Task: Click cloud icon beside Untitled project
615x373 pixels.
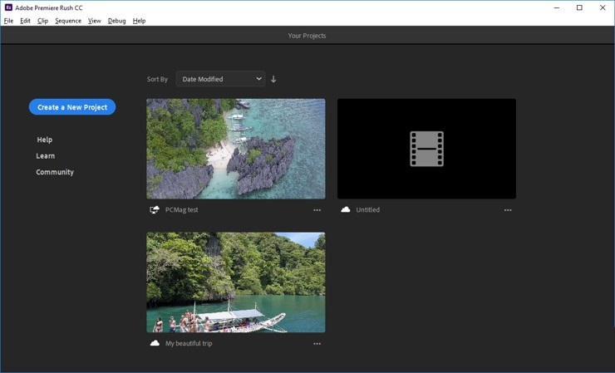Action: point(346,209)
